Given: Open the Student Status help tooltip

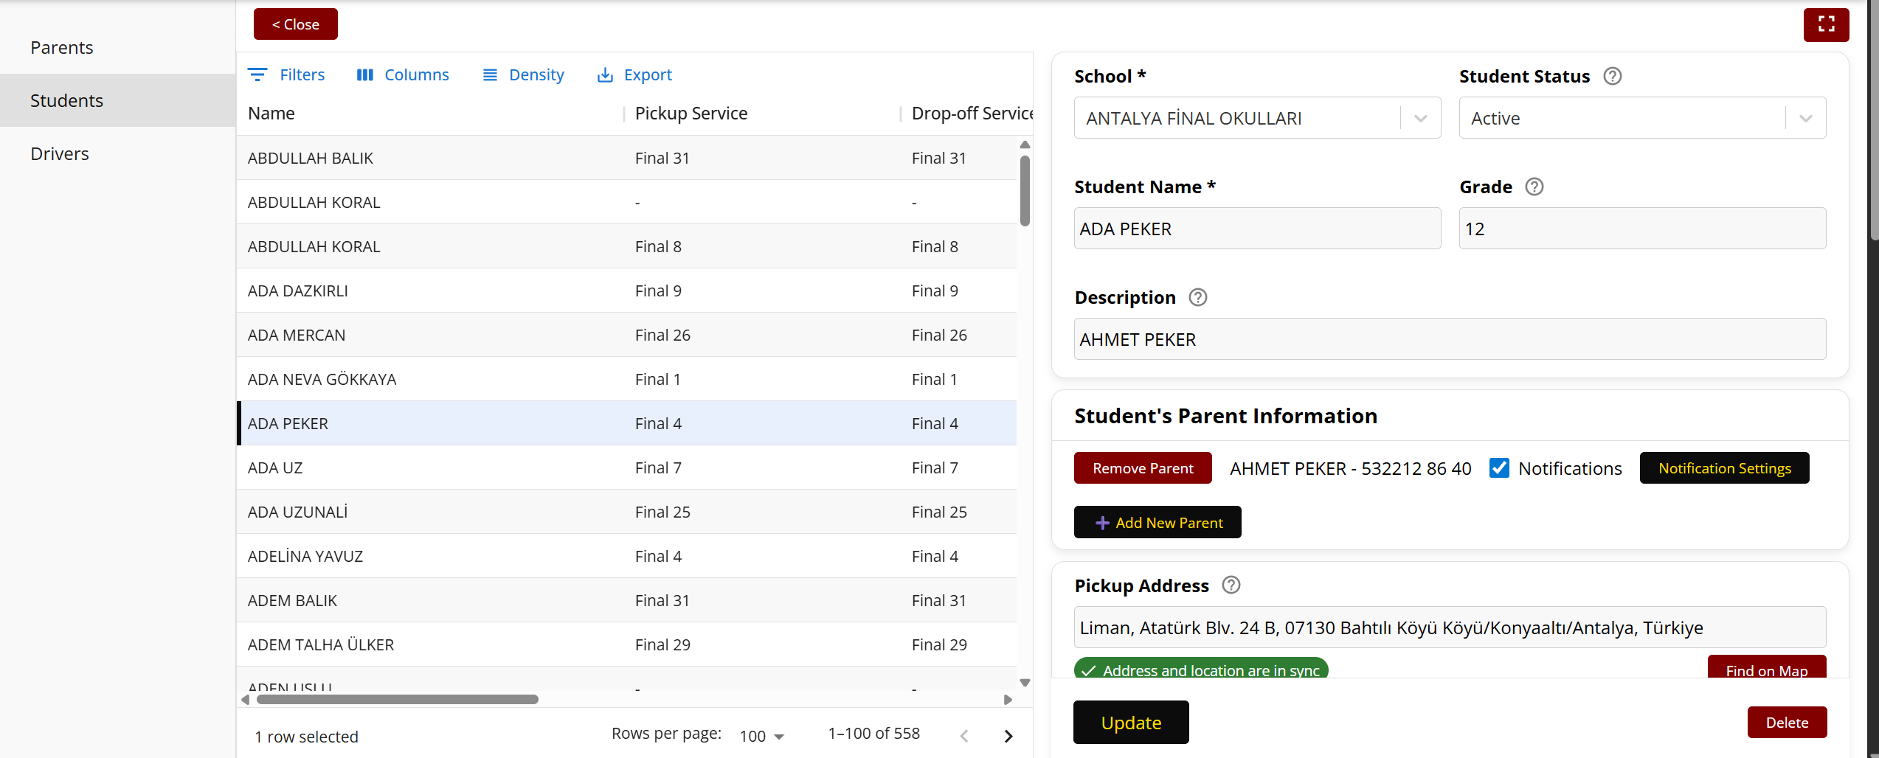Looking at the screenshot, I should (x=1613, y=76).
